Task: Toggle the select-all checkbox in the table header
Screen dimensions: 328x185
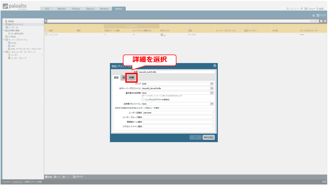Action: 46,31
